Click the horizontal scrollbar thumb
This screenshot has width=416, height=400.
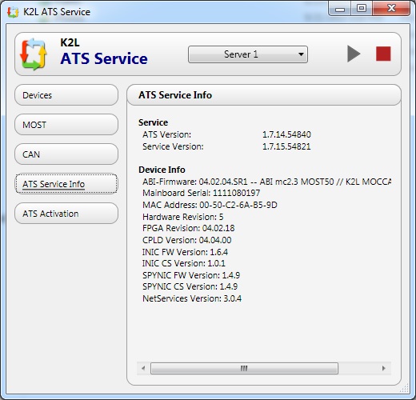pyautogui.click(x=244, y=368)
